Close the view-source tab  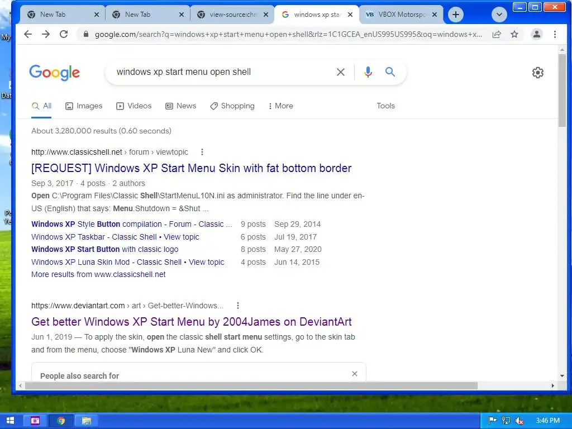point(266,15)
